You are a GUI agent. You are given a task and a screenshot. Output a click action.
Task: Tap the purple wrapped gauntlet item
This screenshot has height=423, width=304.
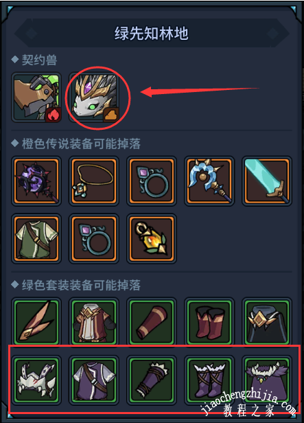coord(152,380)
